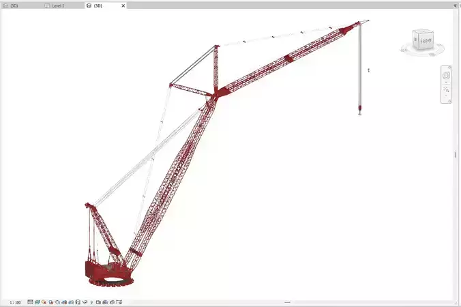Screen dimensions: 461x307
Task: Open the Visual Style menu icon
Action: pyautogui.click(x=38, y=302)
